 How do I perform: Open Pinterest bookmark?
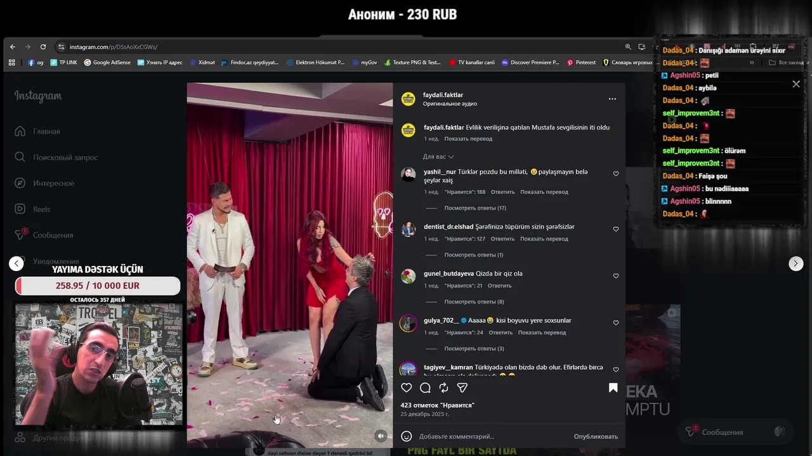[581, 63]
